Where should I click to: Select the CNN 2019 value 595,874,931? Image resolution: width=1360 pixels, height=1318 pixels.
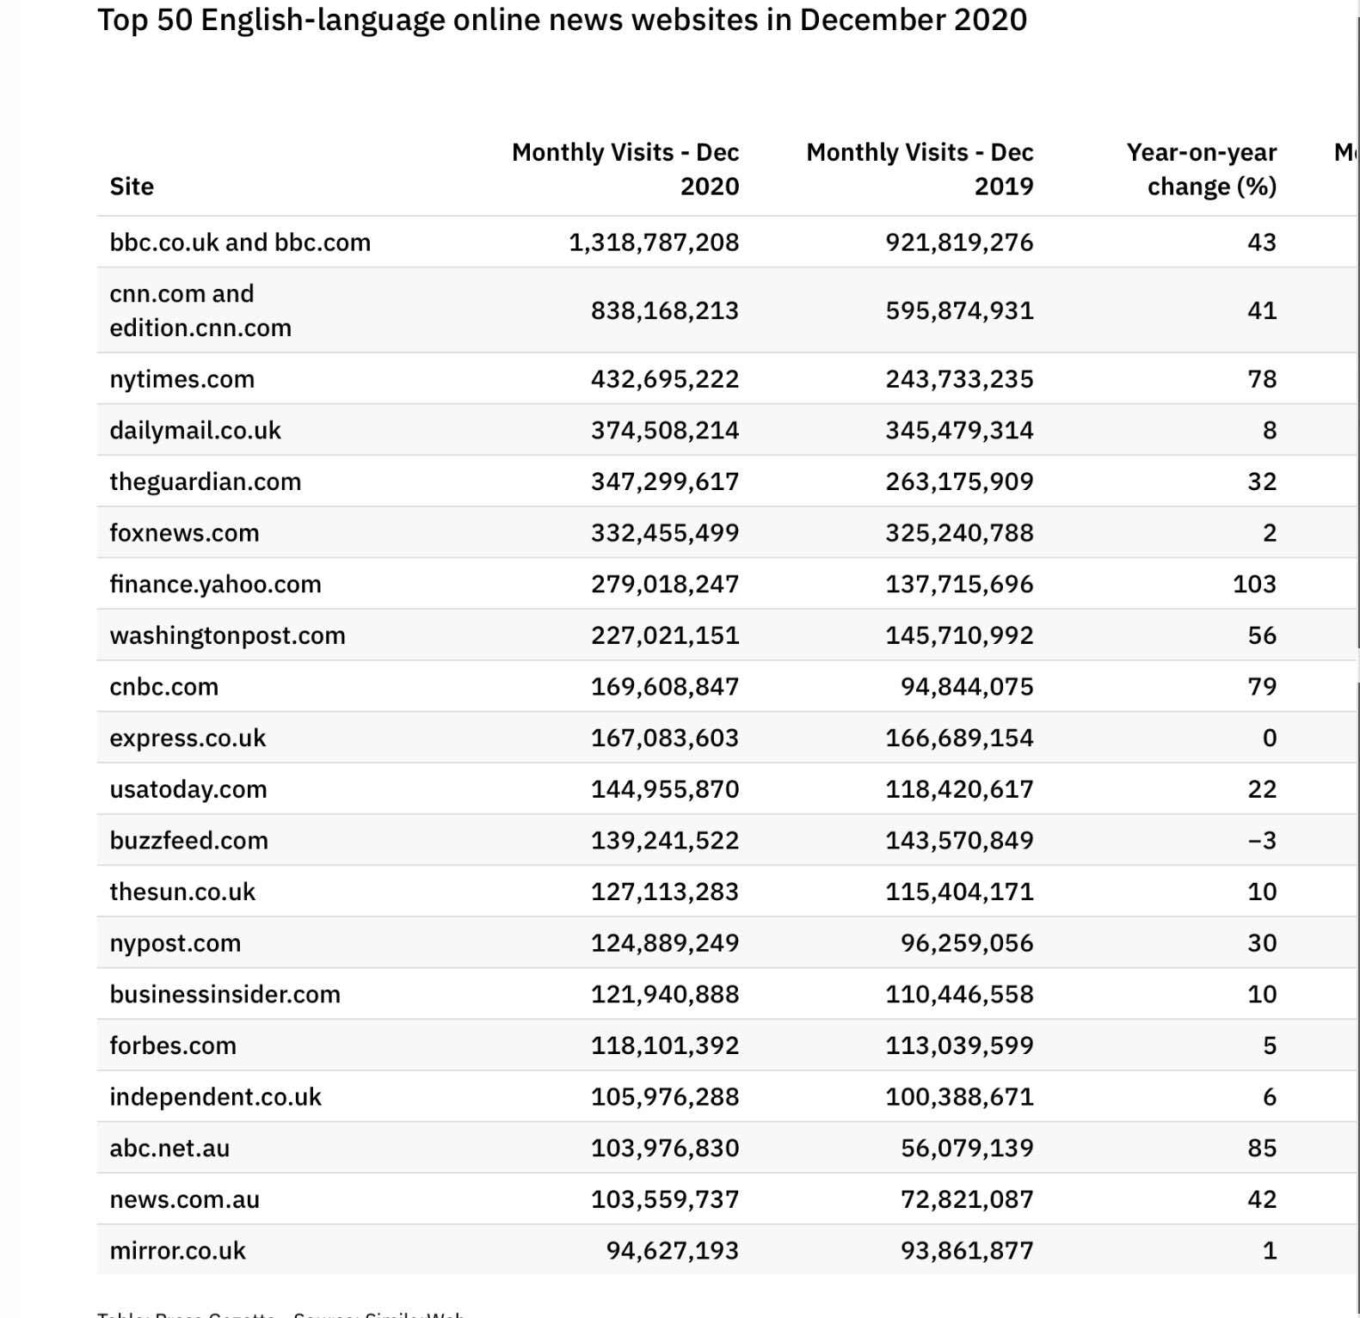click(960, 310)
